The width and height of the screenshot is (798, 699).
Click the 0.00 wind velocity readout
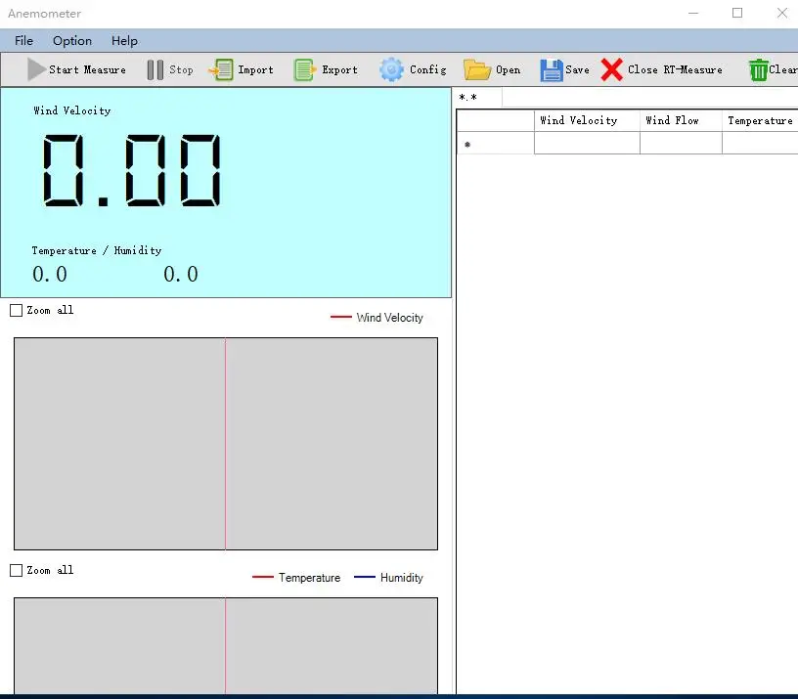click(x=132, y=170)
